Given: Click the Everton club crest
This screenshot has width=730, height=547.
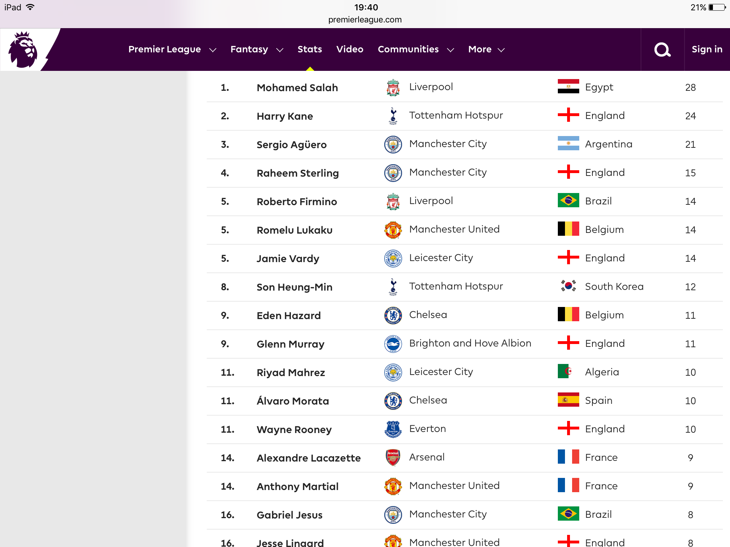Looking at the screenshot, I should pos(393,429).
